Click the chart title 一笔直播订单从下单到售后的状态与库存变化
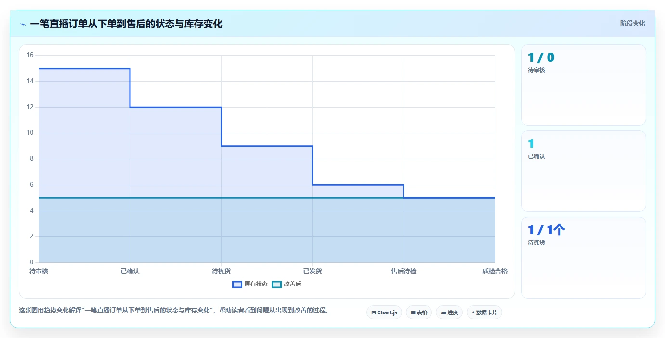 126,24
